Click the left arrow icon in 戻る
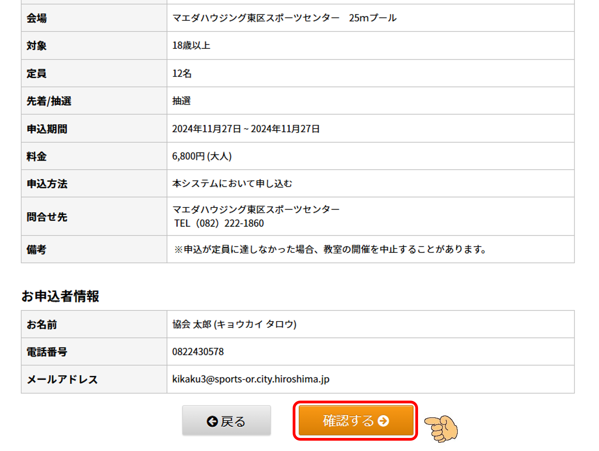 point(212,421)
